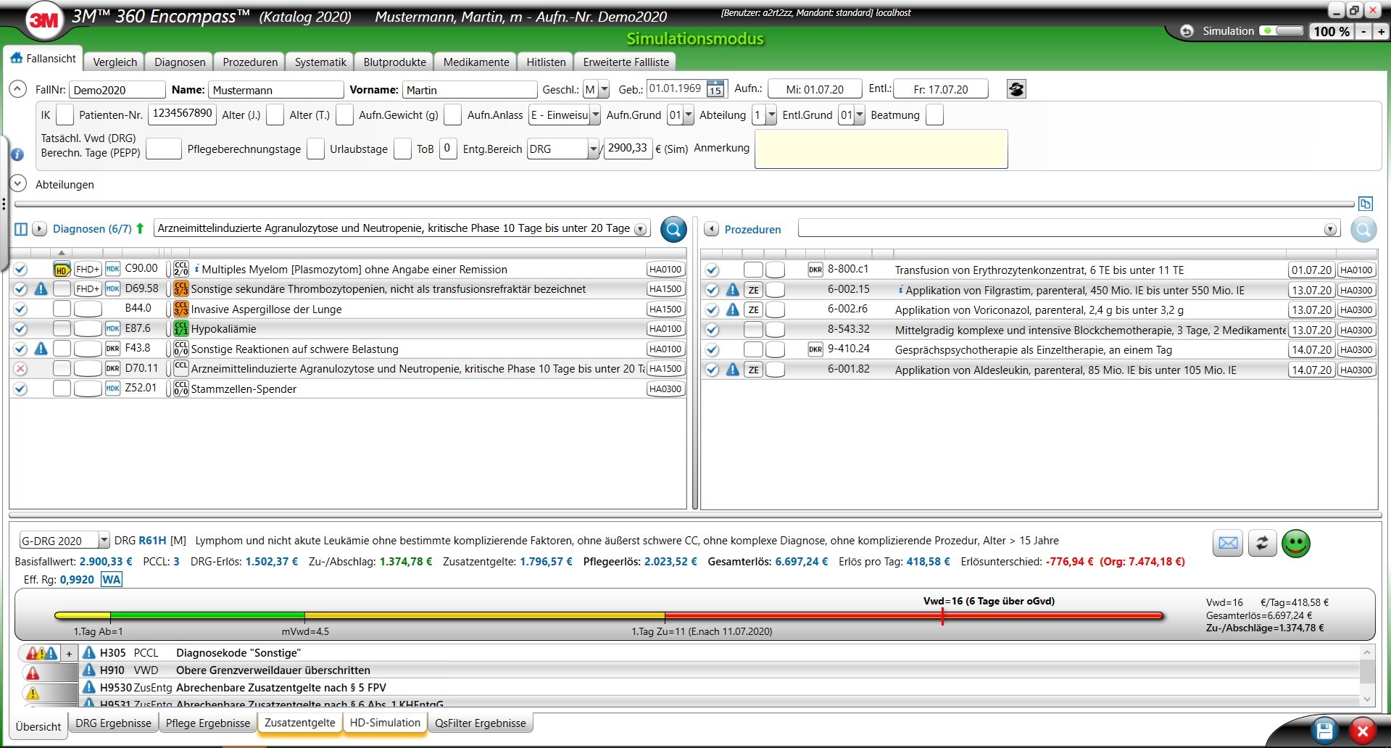Click the ZE marker on 6-002.15 row
Image resolution: width=1391 pixels, height=748 pixels.
coord(754,290)
